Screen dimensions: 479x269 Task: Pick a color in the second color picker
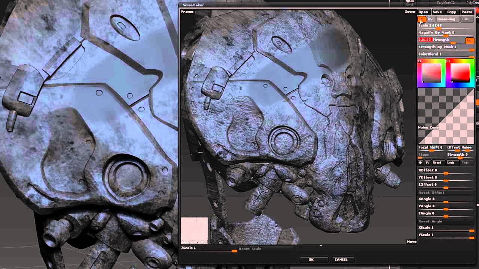pyautogui.click(x=460, y=73)
